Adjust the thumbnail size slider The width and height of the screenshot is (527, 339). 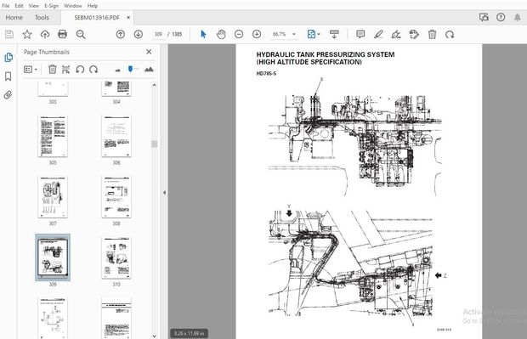(130, 69)
